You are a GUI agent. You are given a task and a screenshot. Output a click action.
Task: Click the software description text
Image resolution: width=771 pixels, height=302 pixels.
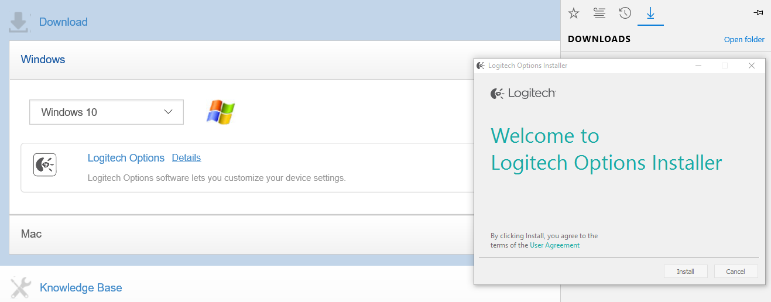click(x=217, y=177)
